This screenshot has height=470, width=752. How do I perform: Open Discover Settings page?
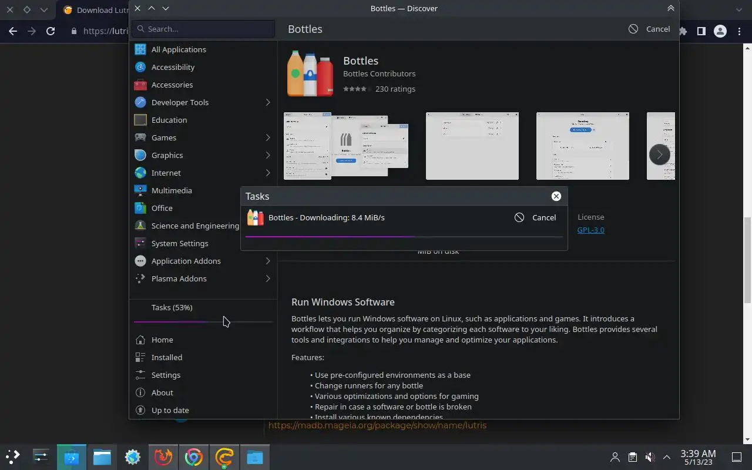(203, 375)
